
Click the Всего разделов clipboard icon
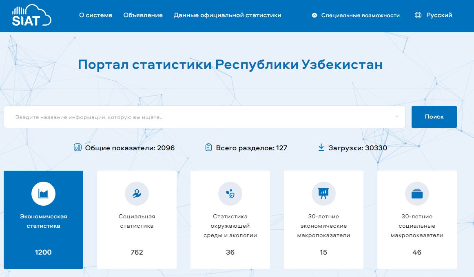point(208,147)
